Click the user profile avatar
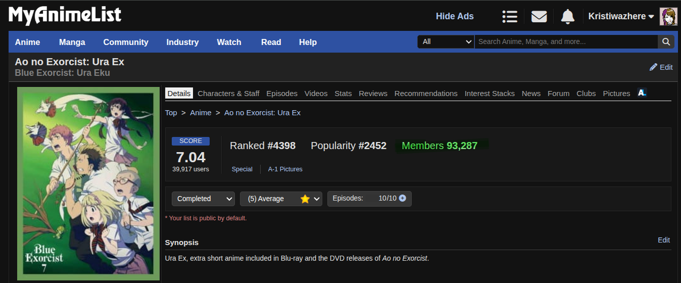 [x=668, y=16]
